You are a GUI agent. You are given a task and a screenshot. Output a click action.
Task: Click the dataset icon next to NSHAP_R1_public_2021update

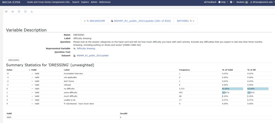74,56
